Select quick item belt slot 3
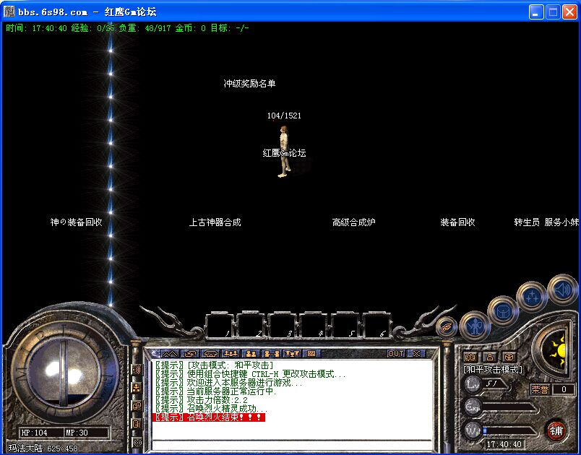581x455 pixels. click(283, 326)
